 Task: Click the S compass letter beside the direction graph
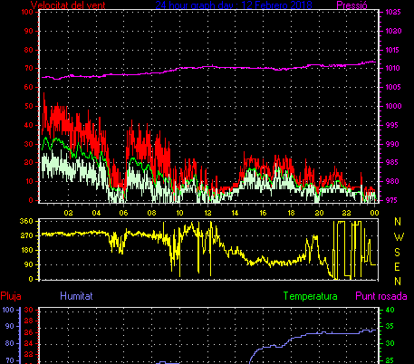pos(398,252)
